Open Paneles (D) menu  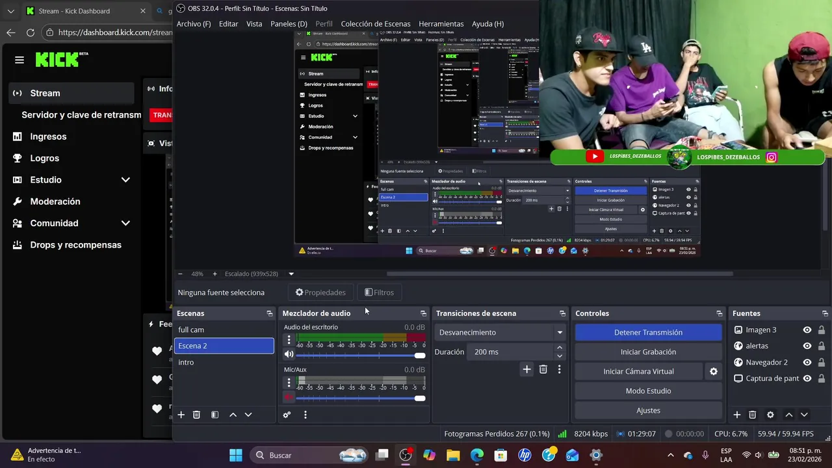[289, 24]
